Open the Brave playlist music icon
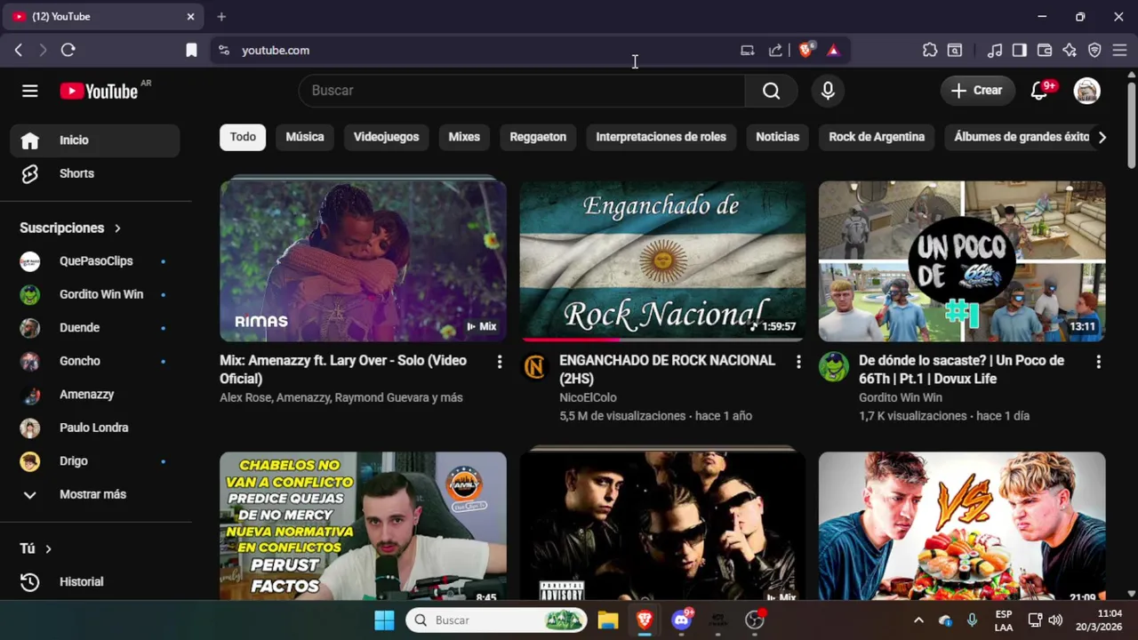The width and height of the screenshot is (1138, 640). pos(995,51)
